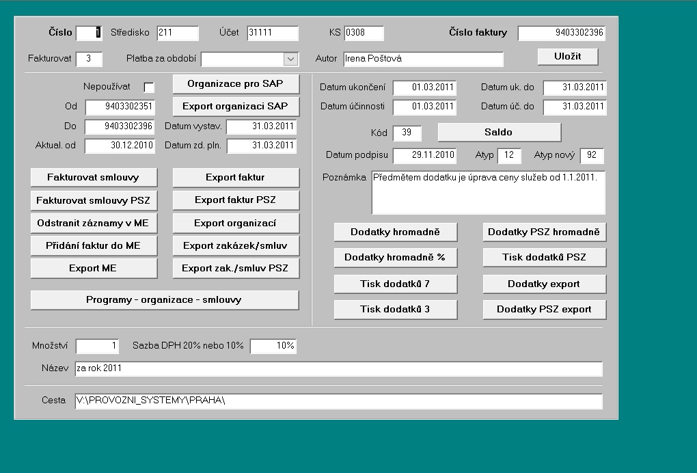
Task: Click Export organizací button
Action: click(x=236, y=223)
